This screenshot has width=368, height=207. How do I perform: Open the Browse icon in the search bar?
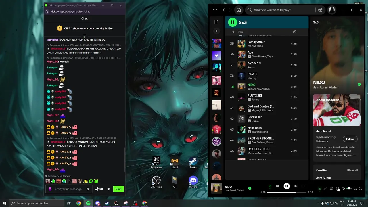(x=320, y=10)
